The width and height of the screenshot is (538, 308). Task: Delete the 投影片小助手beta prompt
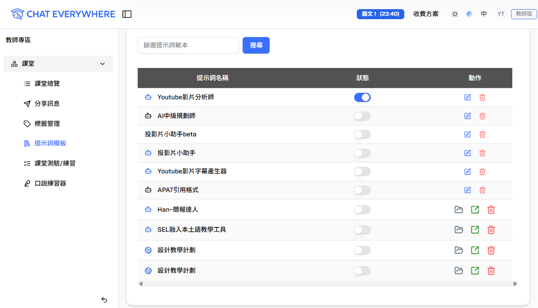click(x=482, y=134)
